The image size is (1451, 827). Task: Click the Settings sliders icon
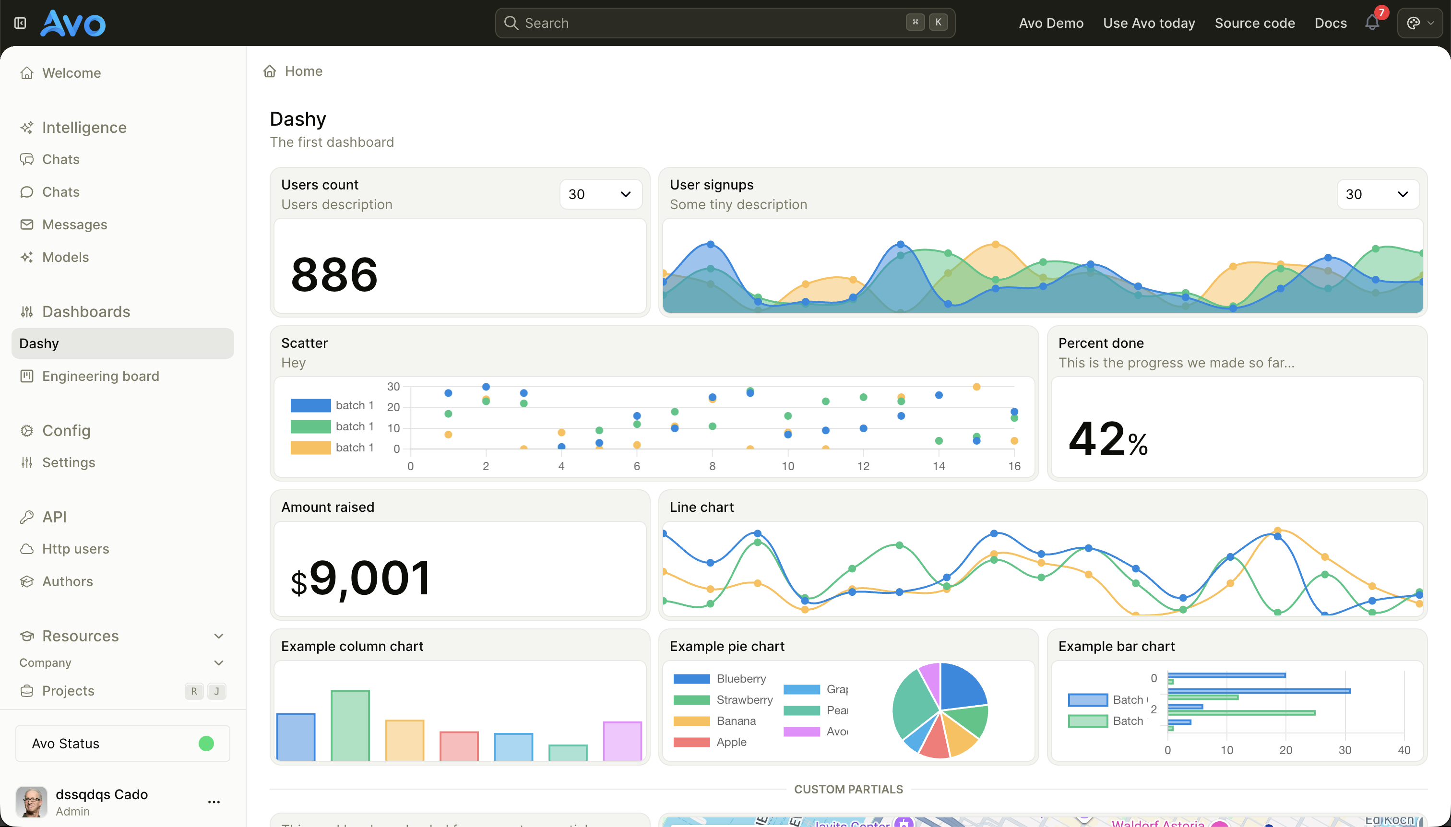[x=27, y=462]
